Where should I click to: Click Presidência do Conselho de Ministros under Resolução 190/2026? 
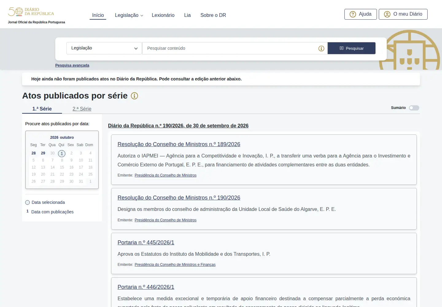click(165, 220)
